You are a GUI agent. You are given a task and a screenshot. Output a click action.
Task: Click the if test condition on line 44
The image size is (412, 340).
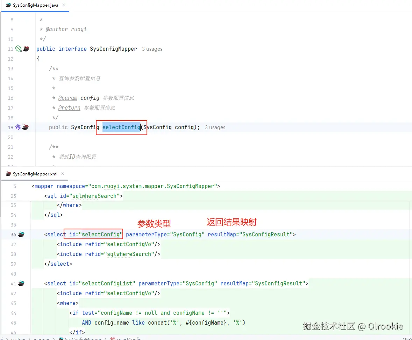click(154, 313)
